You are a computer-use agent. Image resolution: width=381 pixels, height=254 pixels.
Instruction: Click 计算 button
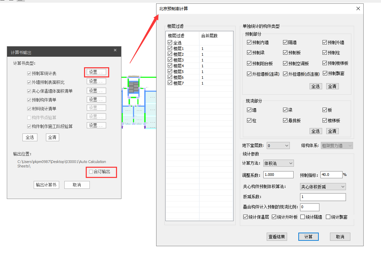[x=308, y=237]
